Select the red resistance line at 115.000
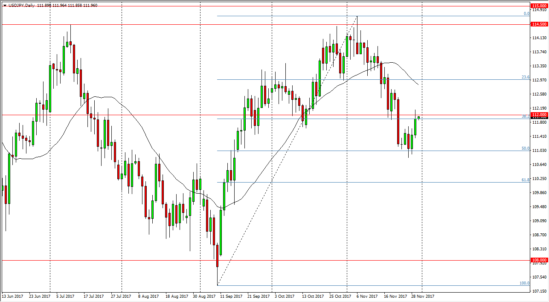The height and width of the screenshot is (302, 549). 256,6
